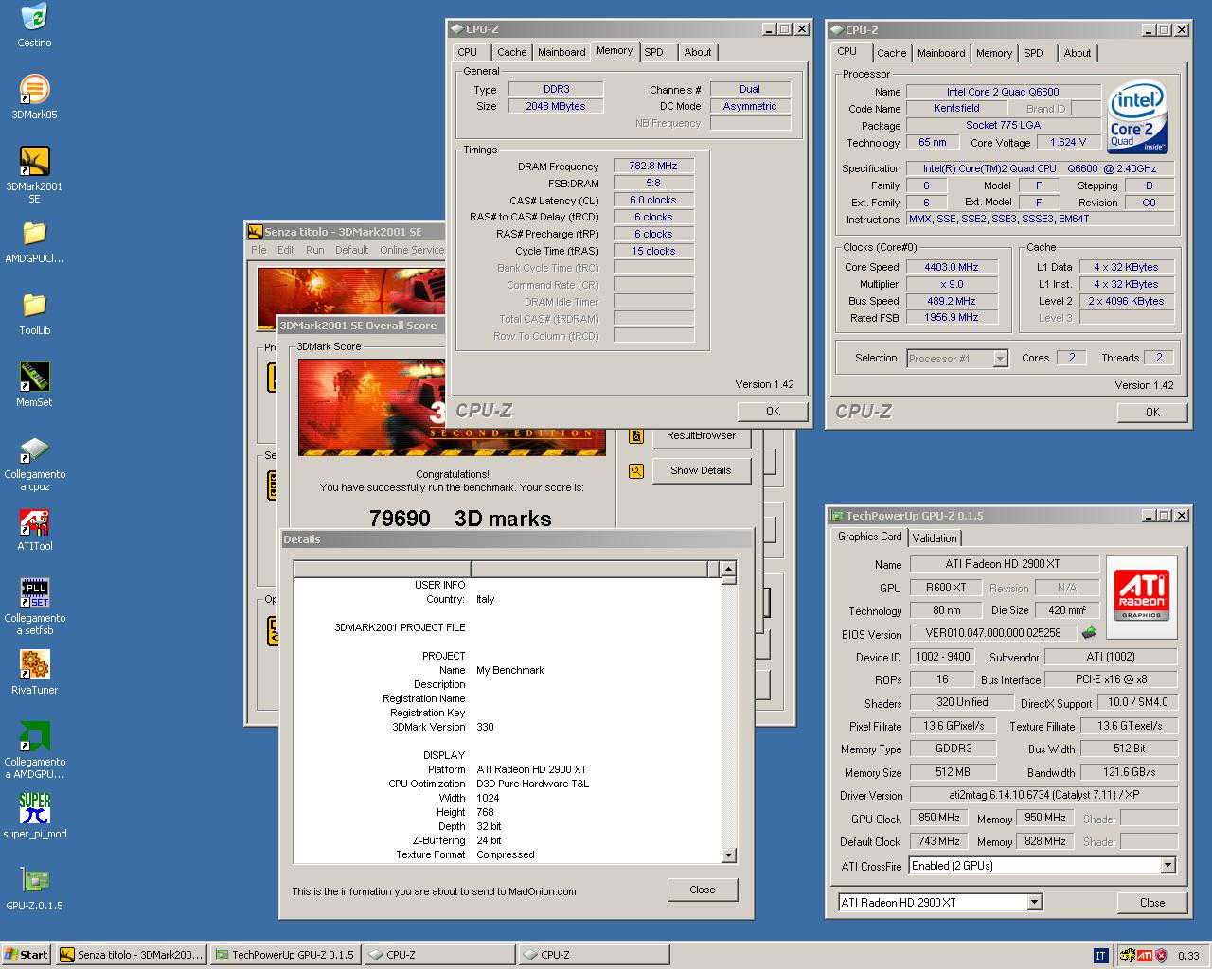
Task: Click Close in the Details dialog
Action: coord(703,890)
